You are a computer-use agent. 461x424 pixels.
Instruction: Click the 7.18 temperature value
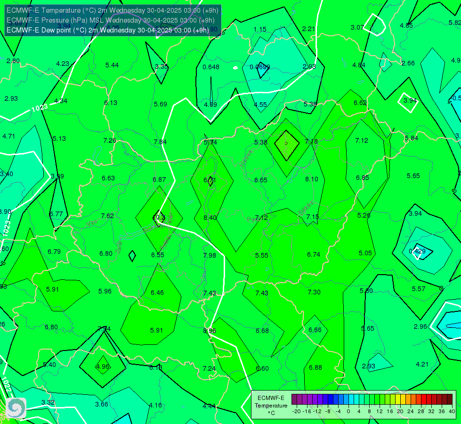pos(311,141)
